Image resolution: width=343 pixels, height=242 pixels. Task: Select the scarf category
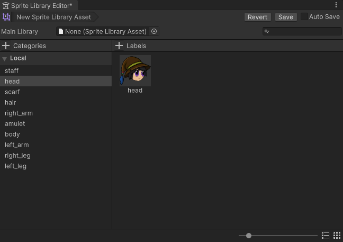click(x=12, y=92)
